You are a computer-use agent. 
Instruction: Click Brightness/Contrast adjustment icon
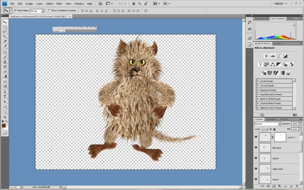point(267,56)
